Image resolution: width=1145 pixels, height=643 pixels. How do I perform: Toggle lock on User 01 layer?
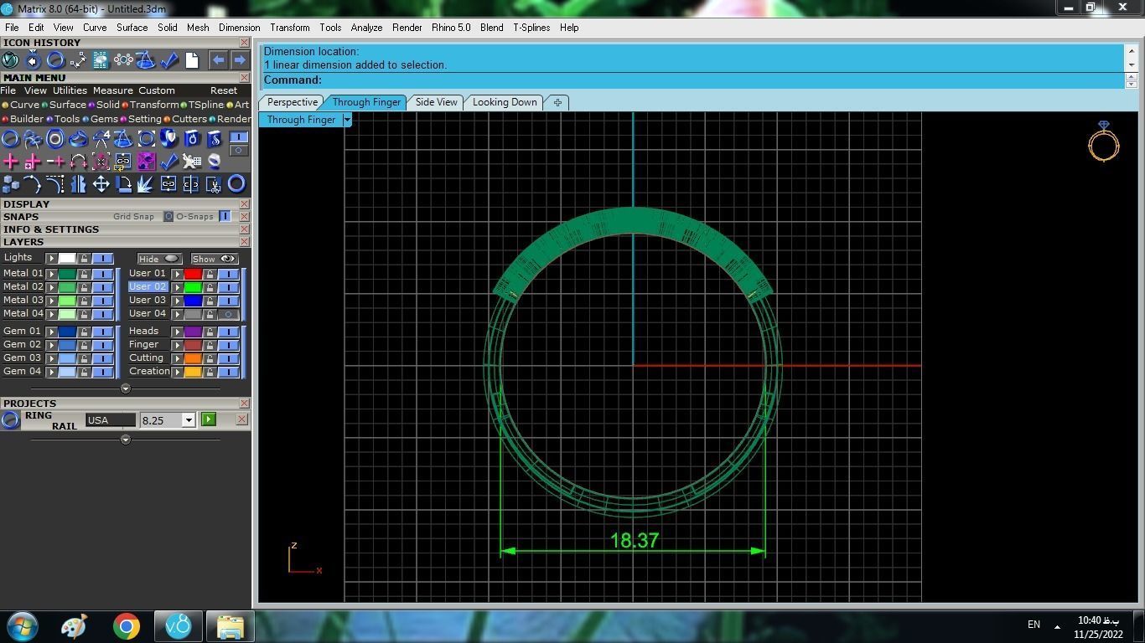coord(210,274)
